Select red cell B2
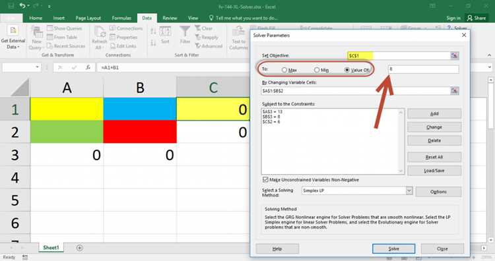Image resolution: width=495 pixels, height=261 pixels. point(140,132)
